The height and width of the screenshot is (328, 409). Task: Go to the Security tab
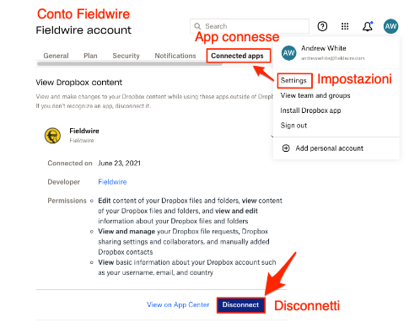point(126,56)
